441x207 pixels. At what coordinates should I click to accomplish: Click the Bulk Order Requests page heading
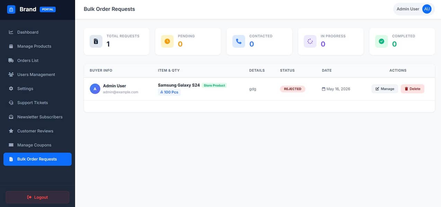[109, 9]
